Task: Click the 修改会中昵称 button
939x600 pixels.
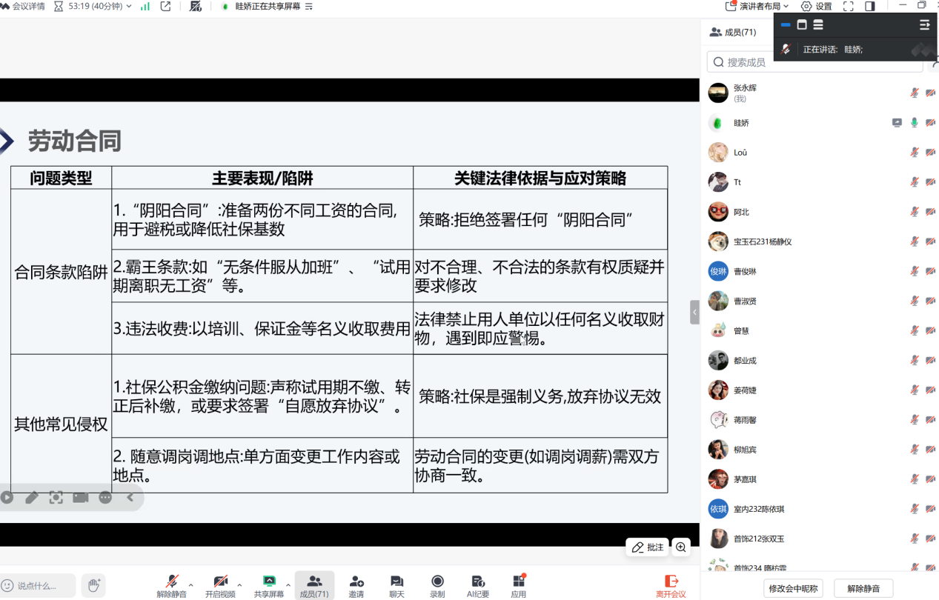Action: tap(793, 589)
